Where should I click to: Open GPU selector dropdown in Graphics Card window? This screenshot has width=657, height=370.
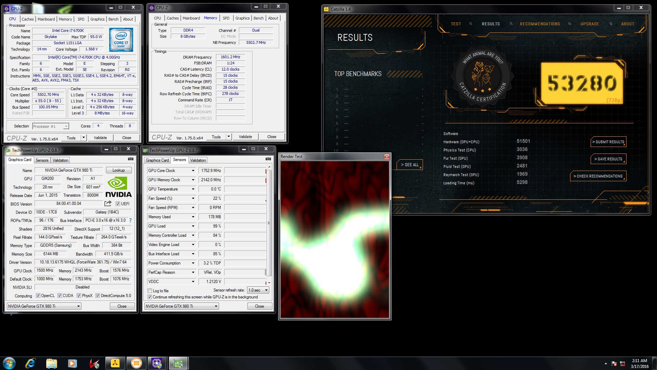click(x=44, y=306)
